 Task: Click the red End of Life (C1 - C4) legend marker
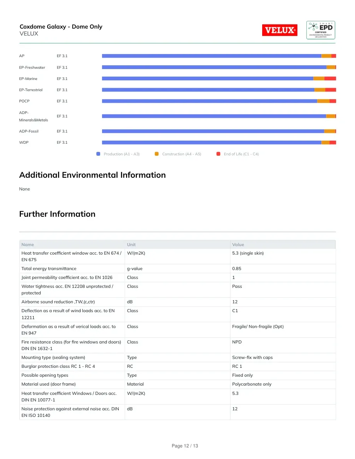[x=218, y=154]
